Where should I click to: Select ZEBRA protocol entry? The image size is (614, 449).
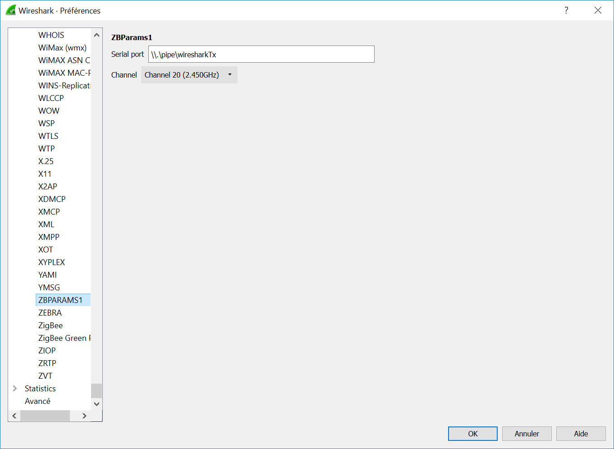(x=50, y=313)
